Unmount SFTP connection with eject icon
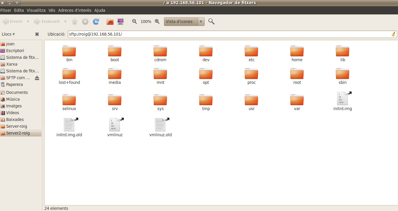Viewport: 398px width, 211px height. click(x=37, y=78)
